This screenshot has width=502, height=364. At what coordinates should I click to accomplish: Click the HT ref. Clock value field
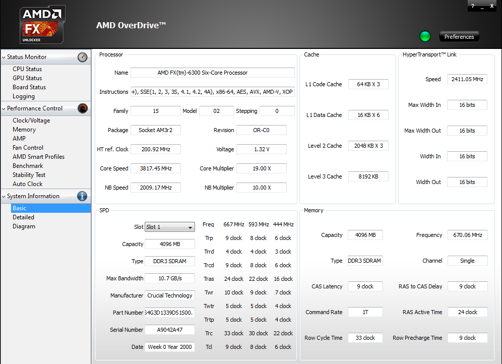click(x=156, y=150)
